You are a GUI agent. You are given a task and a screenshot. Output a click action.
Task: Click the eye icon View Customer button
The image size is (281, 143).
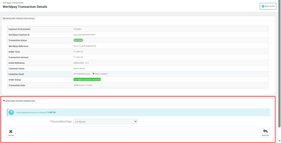click(x=100, y=74)
